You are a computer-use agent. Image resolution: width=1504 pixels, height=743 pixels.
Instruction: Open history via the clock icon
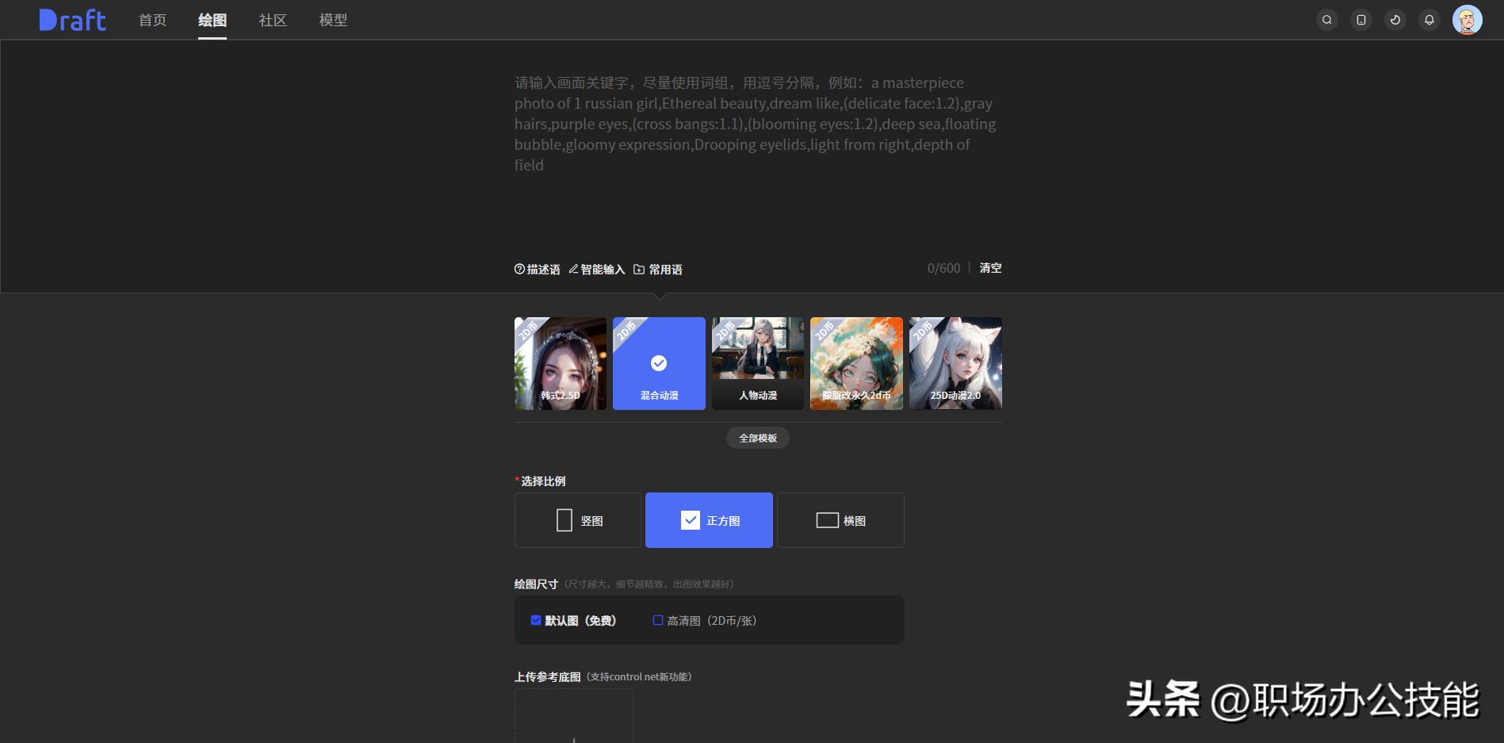tap(1395, 19)
